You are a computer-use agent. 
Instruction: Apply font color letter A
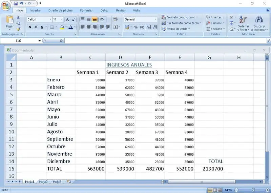[70, 27]
